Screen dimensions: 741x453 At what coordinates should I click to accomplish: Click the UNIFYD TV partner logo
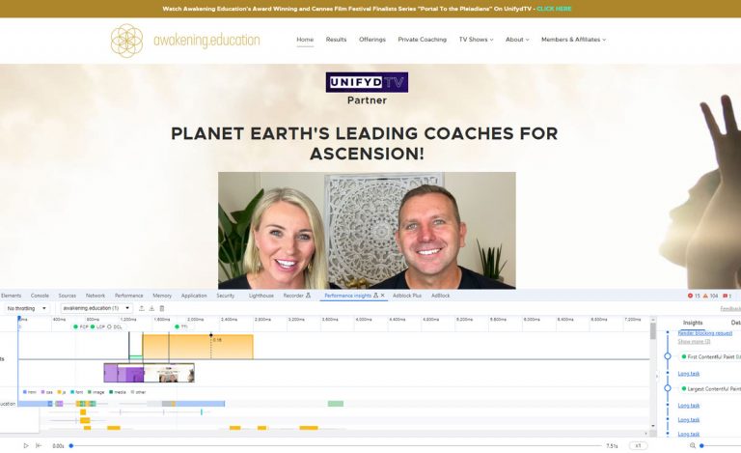[x=367, y=82]
